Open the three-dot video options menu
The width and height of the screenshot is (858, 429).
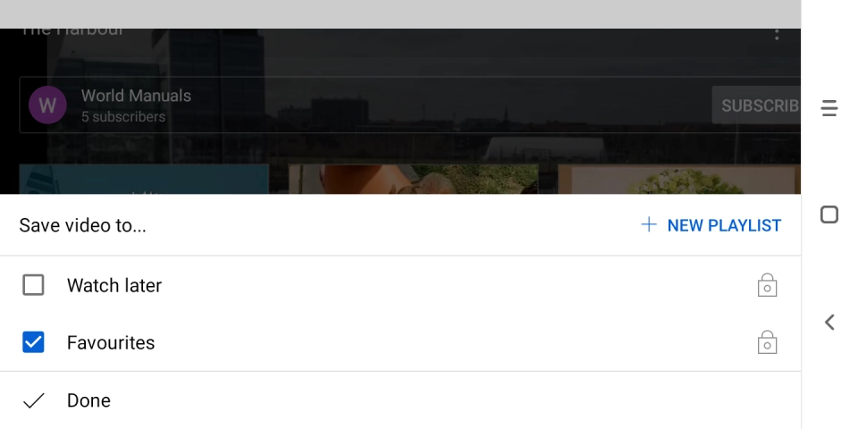coord(777,35)
